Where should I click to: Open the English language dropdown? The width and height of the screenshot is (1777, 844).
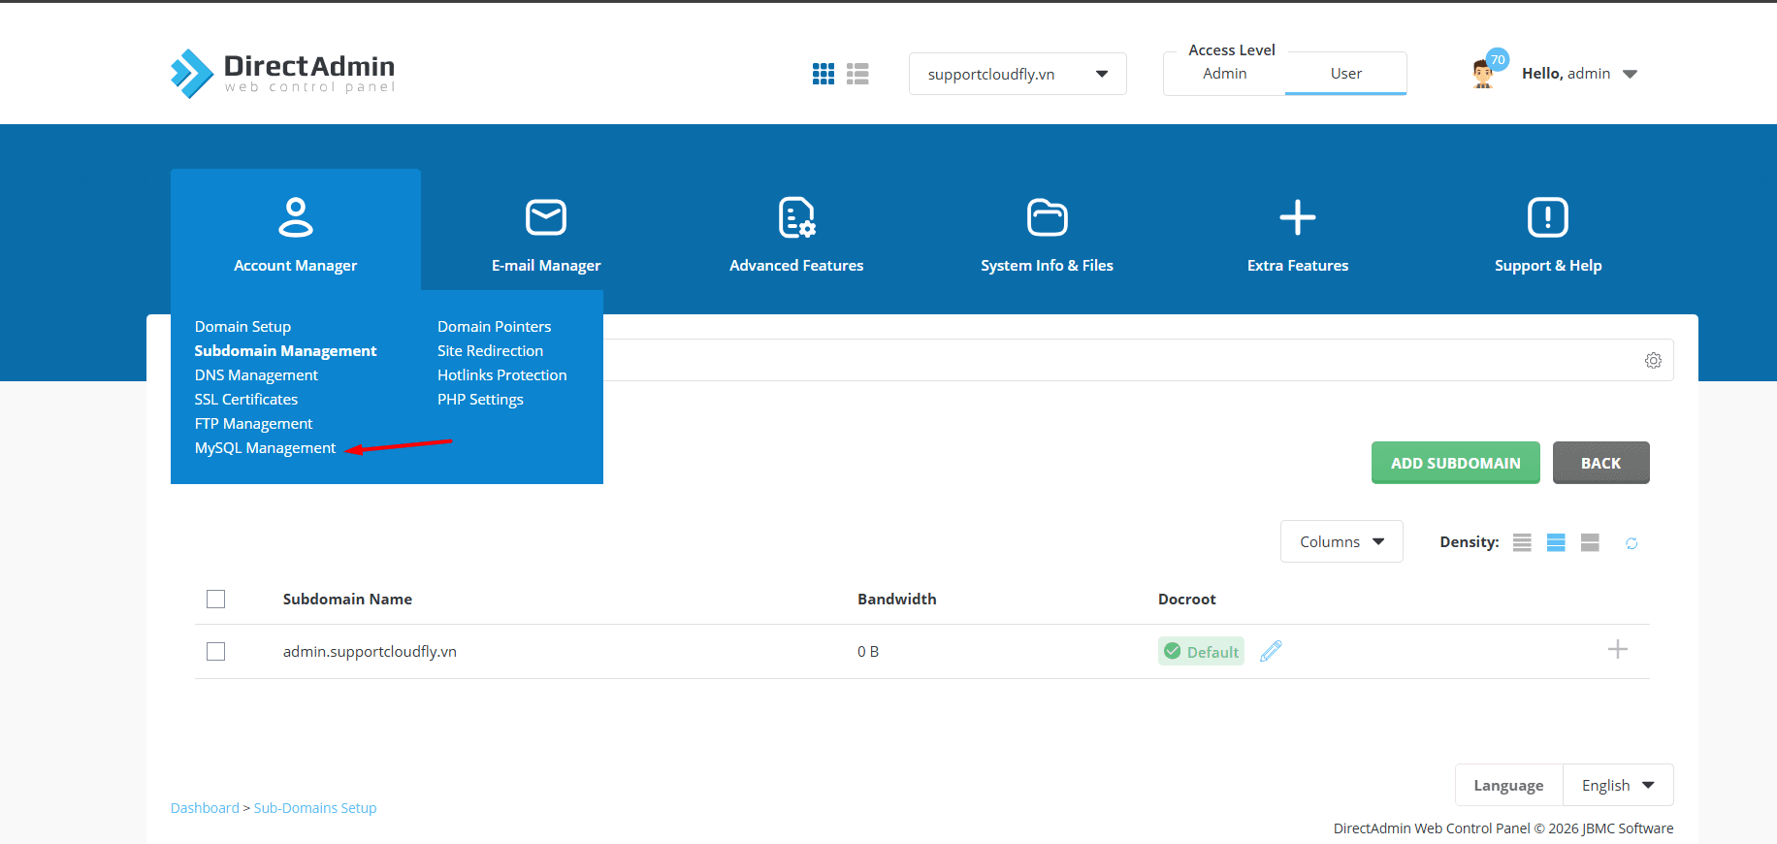tap(1617, 786)
